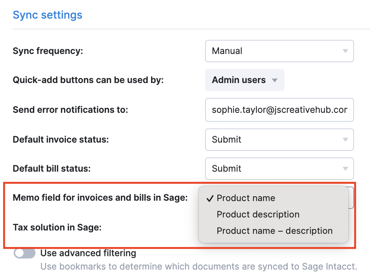
Task: Click the checkmark next to Product name
Action: (x=210, y=198)
